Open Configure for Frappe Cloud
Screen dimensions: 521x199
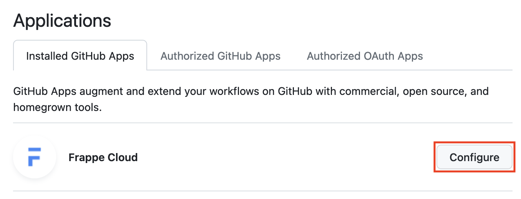tap(474, 157)
